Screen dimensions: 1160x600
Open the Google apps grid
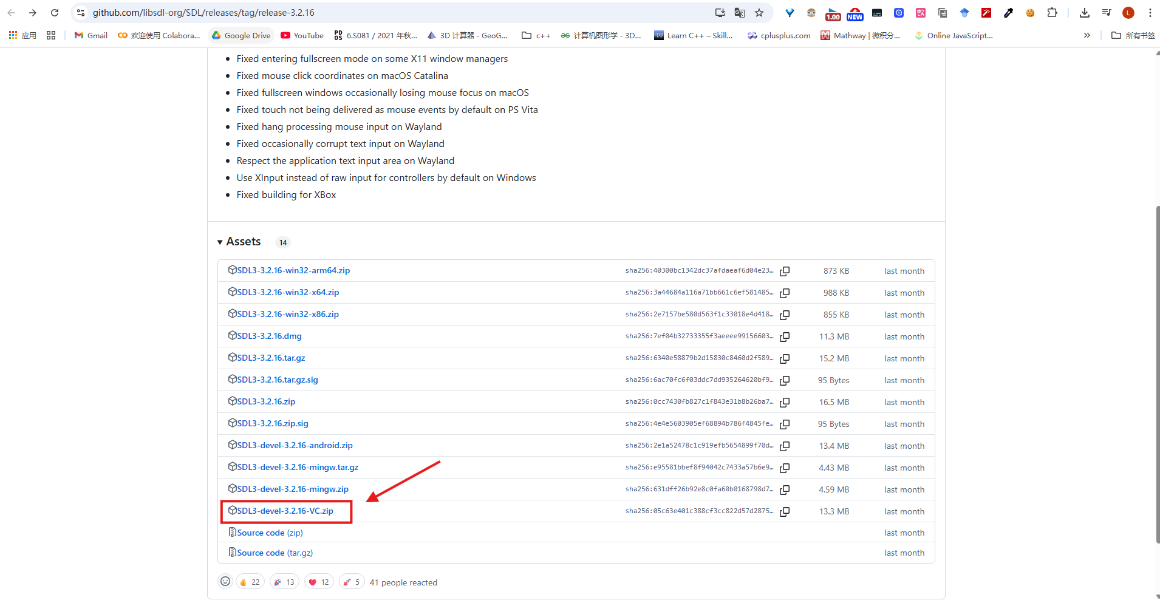(x=12, y=35)
